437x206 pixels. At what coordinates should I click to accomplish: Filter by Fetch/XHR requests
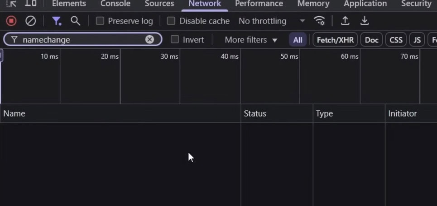tap(335, 40)
